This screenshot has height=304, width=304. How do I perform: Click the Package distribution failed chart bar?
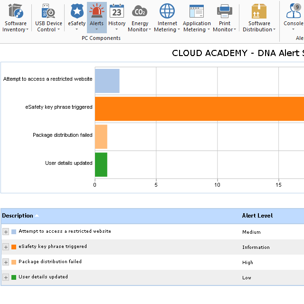101,137
